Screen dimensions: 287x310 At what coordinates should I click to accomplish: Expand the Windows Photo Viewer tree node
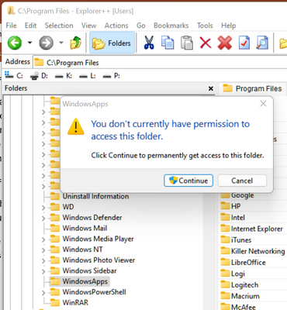click(43, 260)
